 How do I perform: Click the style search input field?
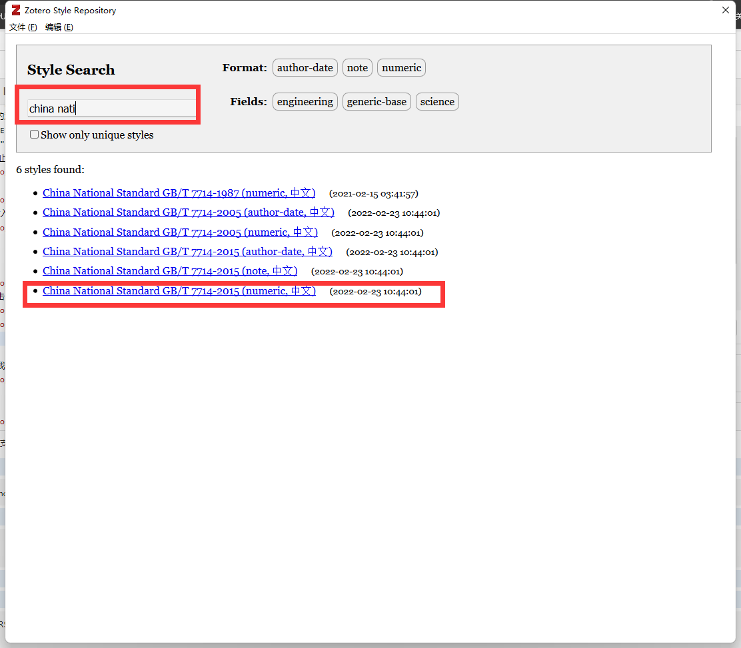tap(111, 109)
